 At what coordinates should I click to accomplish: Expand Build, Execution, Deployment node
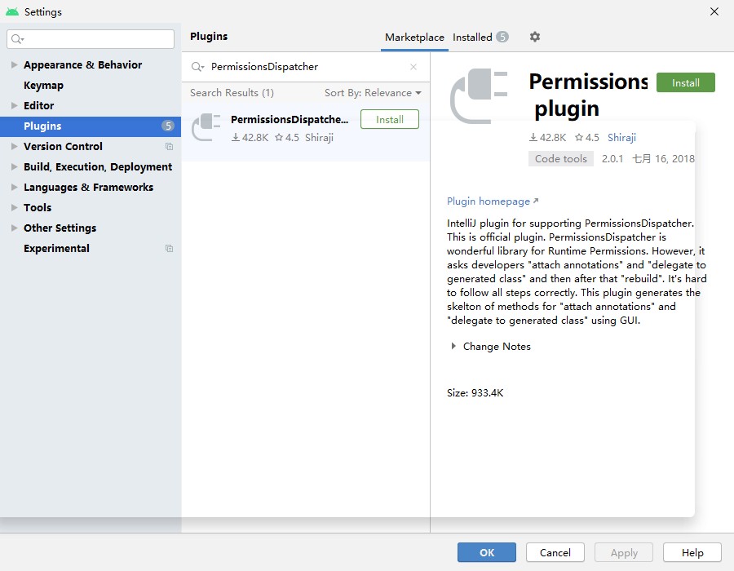(14, 167)
